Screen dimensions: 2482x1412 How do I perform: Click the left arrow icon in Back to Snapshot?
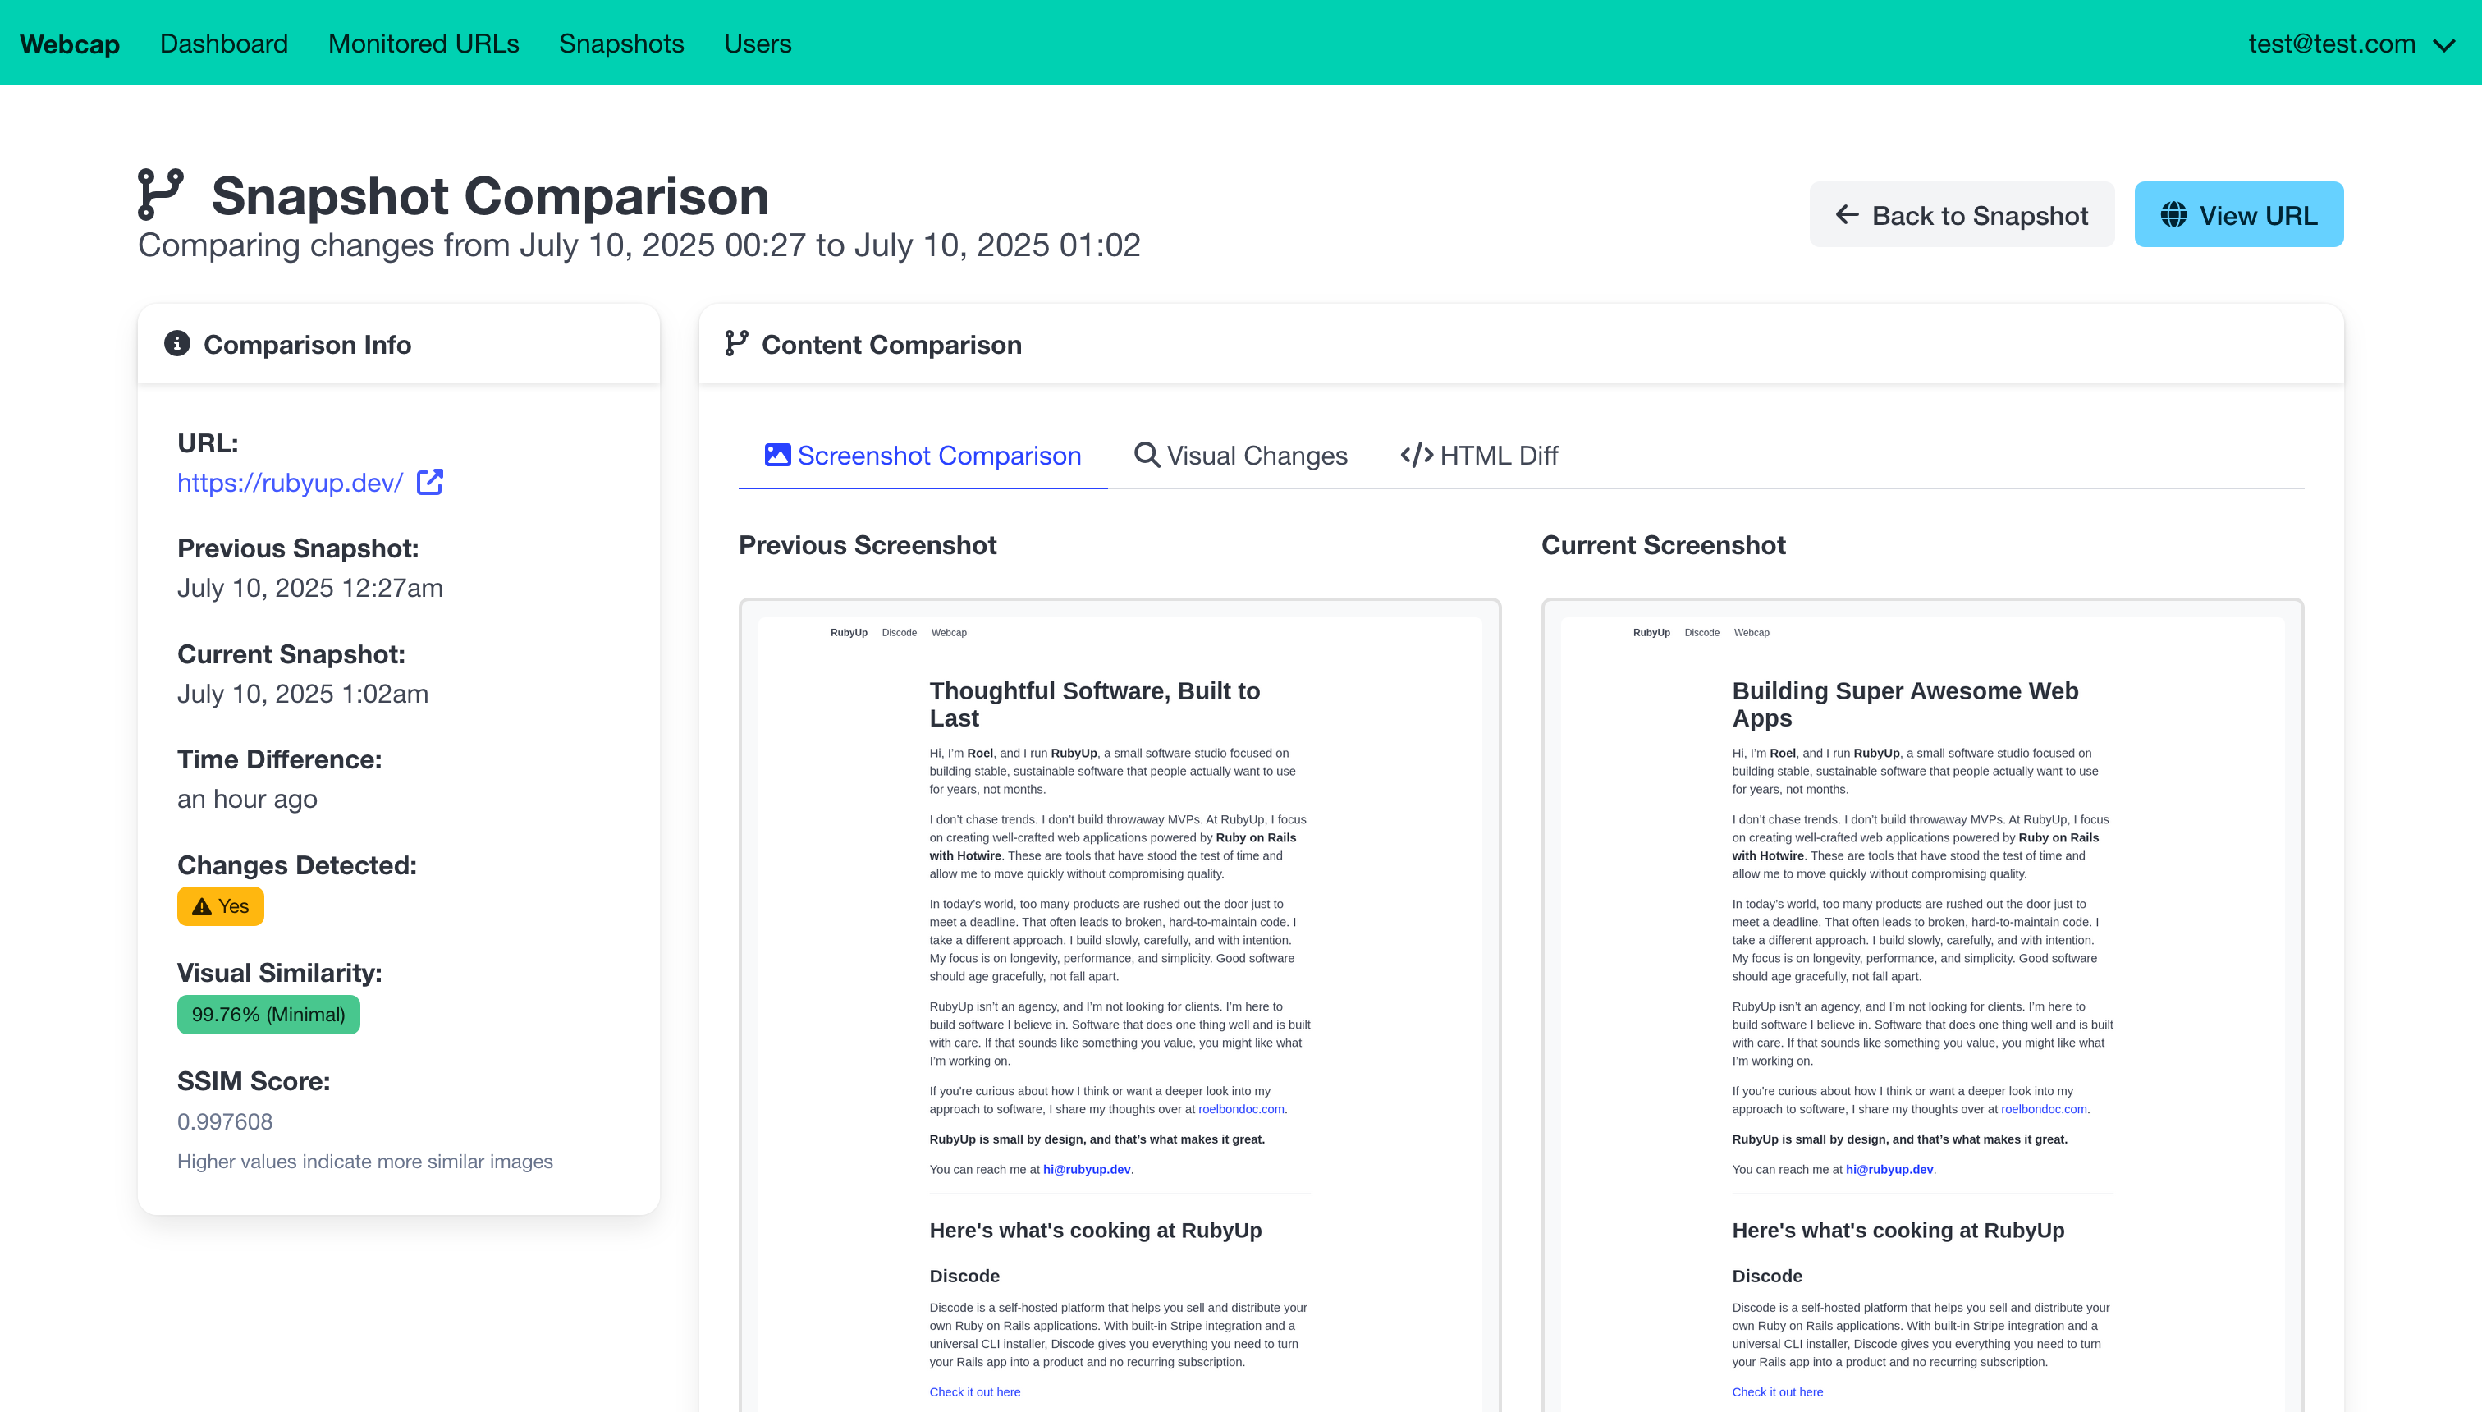[x=1847, y=214]
